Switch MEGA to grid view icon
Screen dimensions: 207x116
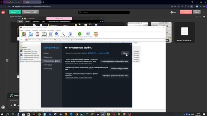pos(204,17)
